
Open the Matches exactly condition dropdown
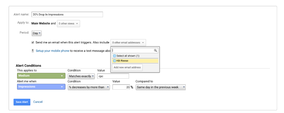(81, 76)
